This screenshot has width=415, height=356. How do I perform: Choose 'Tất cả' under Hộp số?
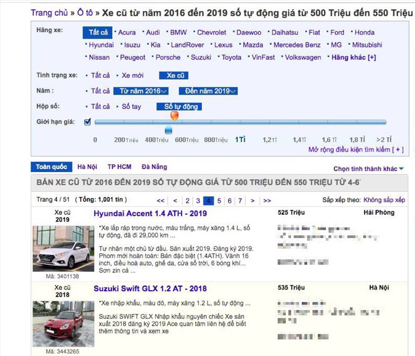click(x=100, y=107)
